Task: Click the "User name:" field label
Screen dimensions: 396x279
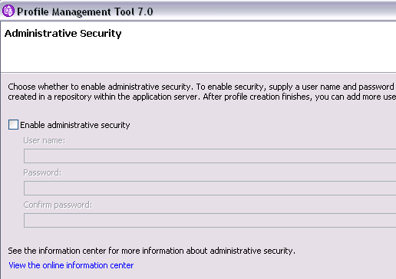Action: click(x=45, y=140)
